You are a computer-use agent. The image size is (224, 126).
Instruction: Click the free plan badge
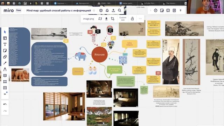pyautogui.click(x=19, y=10)
